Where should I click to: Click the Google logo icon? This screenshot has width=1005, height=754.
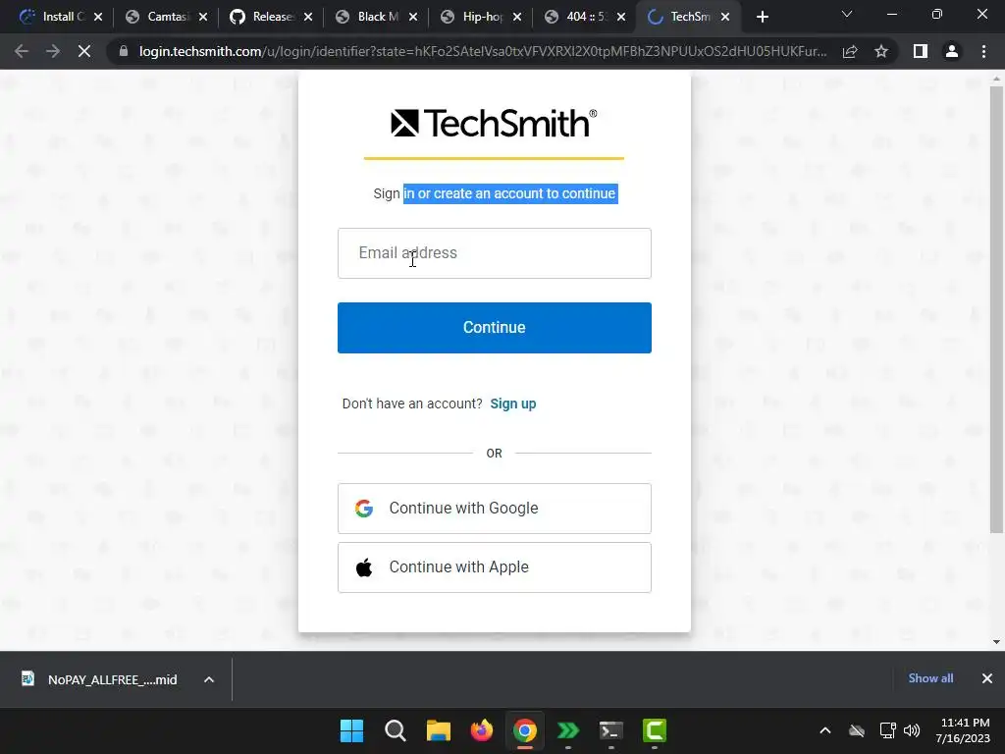pos(364,509)
